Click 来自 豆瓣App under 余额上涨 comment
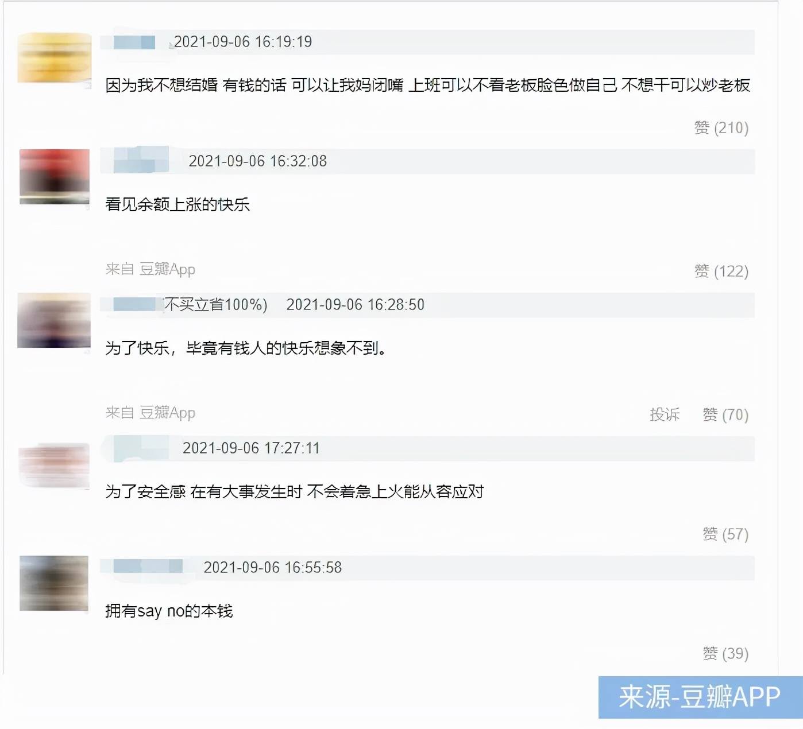The height and width of the screenshot is (729, 803). (x=150, y=269)
